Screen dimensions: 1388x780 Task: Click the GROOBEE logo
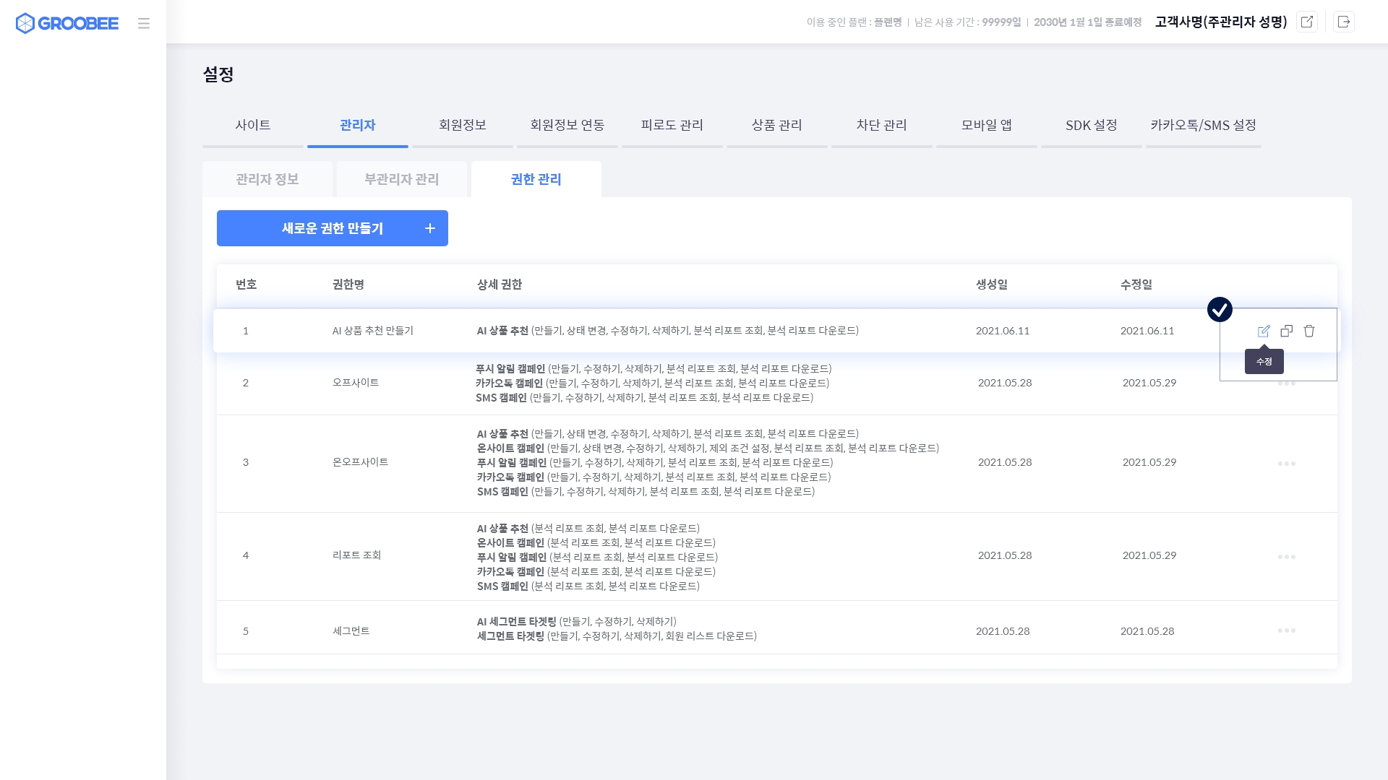tap(67, 23)
